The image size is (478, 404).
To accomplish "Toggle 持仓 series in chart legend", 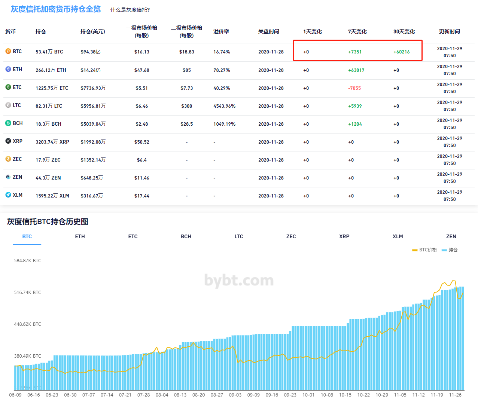I will pyautogui.click(x=450, y=250).
